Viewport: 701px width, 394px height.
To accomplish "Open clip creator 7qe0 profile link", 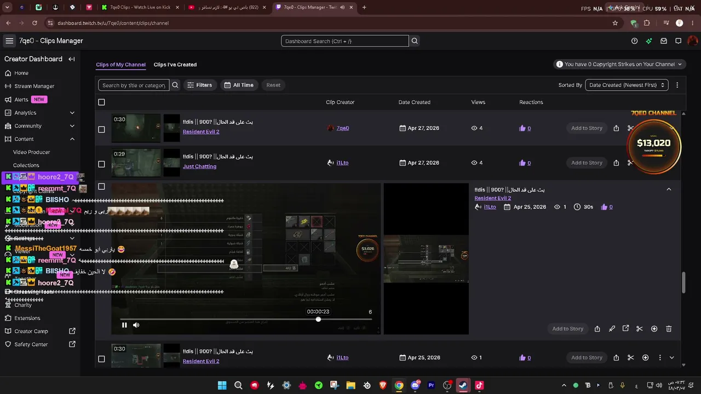I will pos(343,128).
